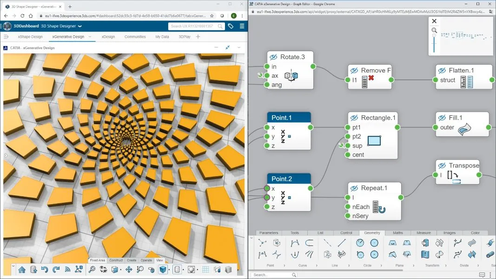The height and width of the screenshot is (279, 496).
Task: Switch to the Maths tab
Action: tap(397, 233)
